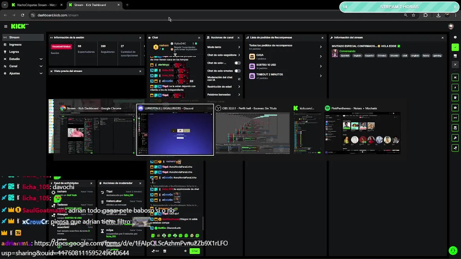Click the wrench stream-info sidebar icon
This screenshot has width=461, height=259.
coord(455,138)
